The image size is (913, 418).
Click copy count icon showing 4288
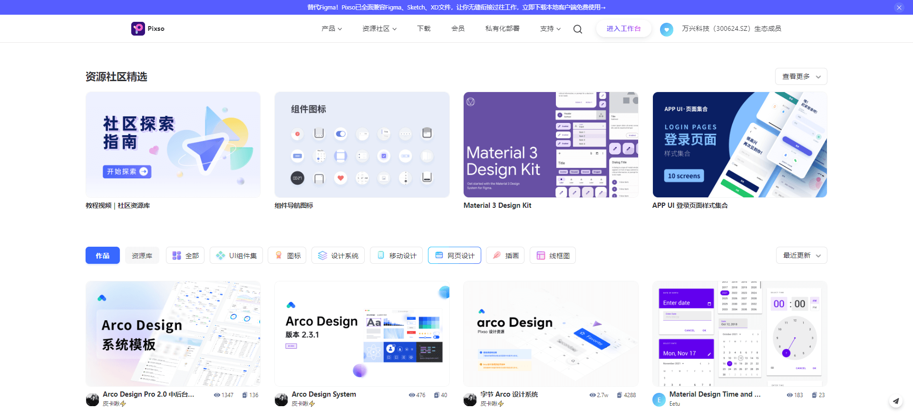click(620, 395)
